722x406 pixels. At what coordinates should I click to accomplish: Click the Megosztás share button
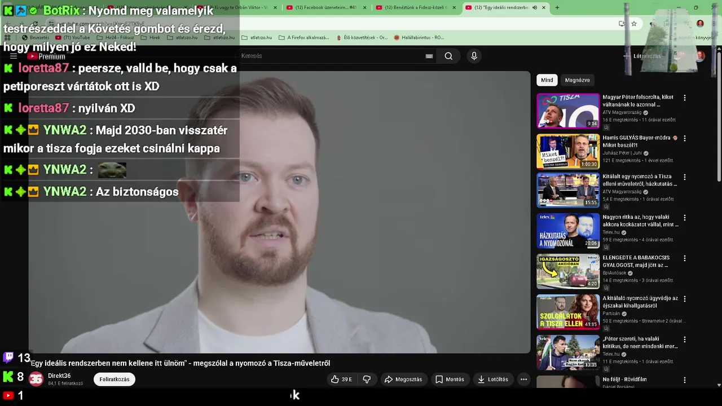[x=403, y=379]
